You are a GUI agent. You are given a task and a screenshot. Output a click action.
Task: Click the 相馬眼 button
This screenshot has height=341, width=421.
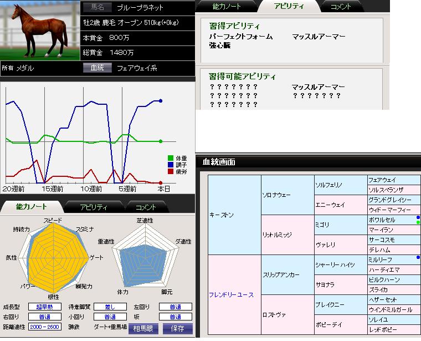click(x=143, y=328)
